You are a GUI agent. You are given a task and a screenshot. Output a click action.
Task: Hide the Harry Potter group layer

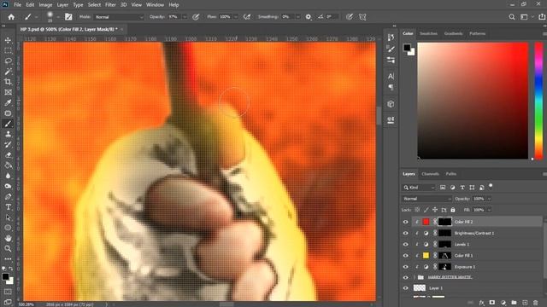pyautogui.click(x=405, y=277)
